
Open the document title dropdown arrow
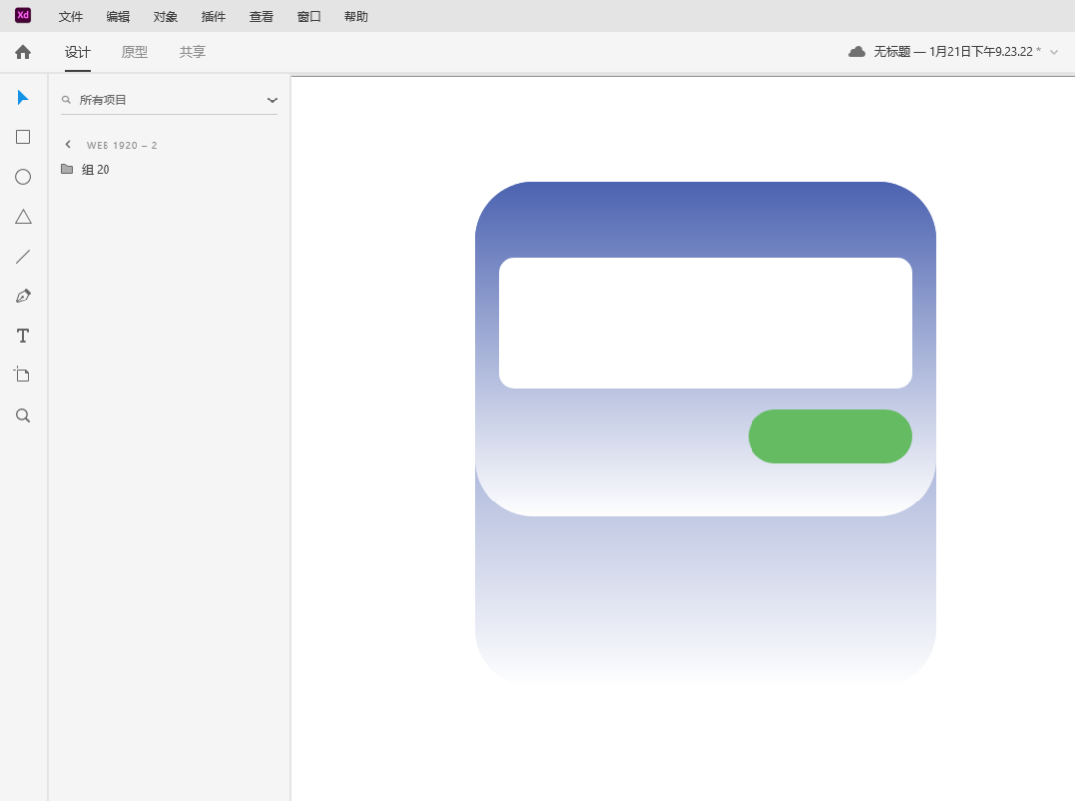tap(1054, 52)
